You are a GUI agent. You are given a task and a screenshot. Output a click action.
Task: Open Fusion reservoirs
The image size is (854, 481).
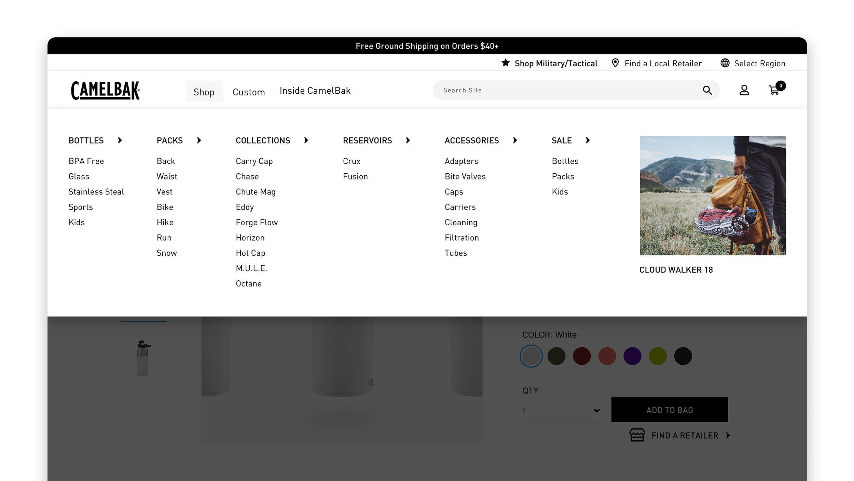[x=355, y=176]
